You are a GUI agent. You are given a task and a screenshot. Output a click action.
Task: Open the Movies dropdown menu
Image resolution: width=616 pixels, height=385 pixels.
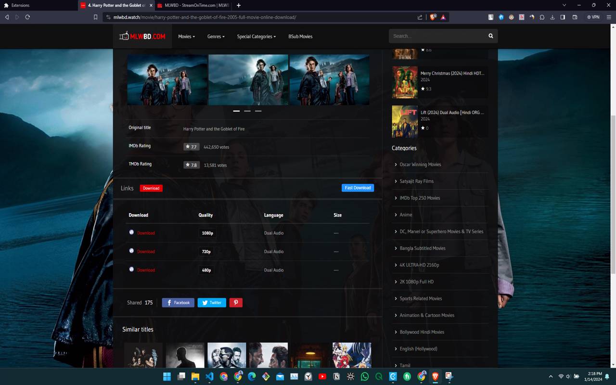(186, 37)
